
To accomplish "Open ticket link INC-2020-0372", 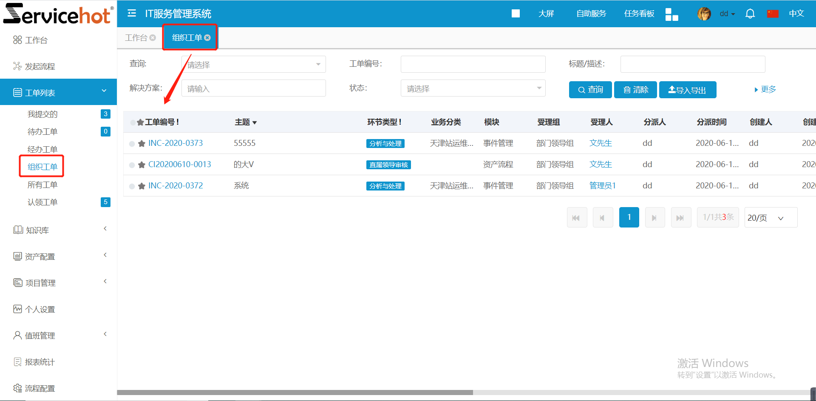I will 176,186.
